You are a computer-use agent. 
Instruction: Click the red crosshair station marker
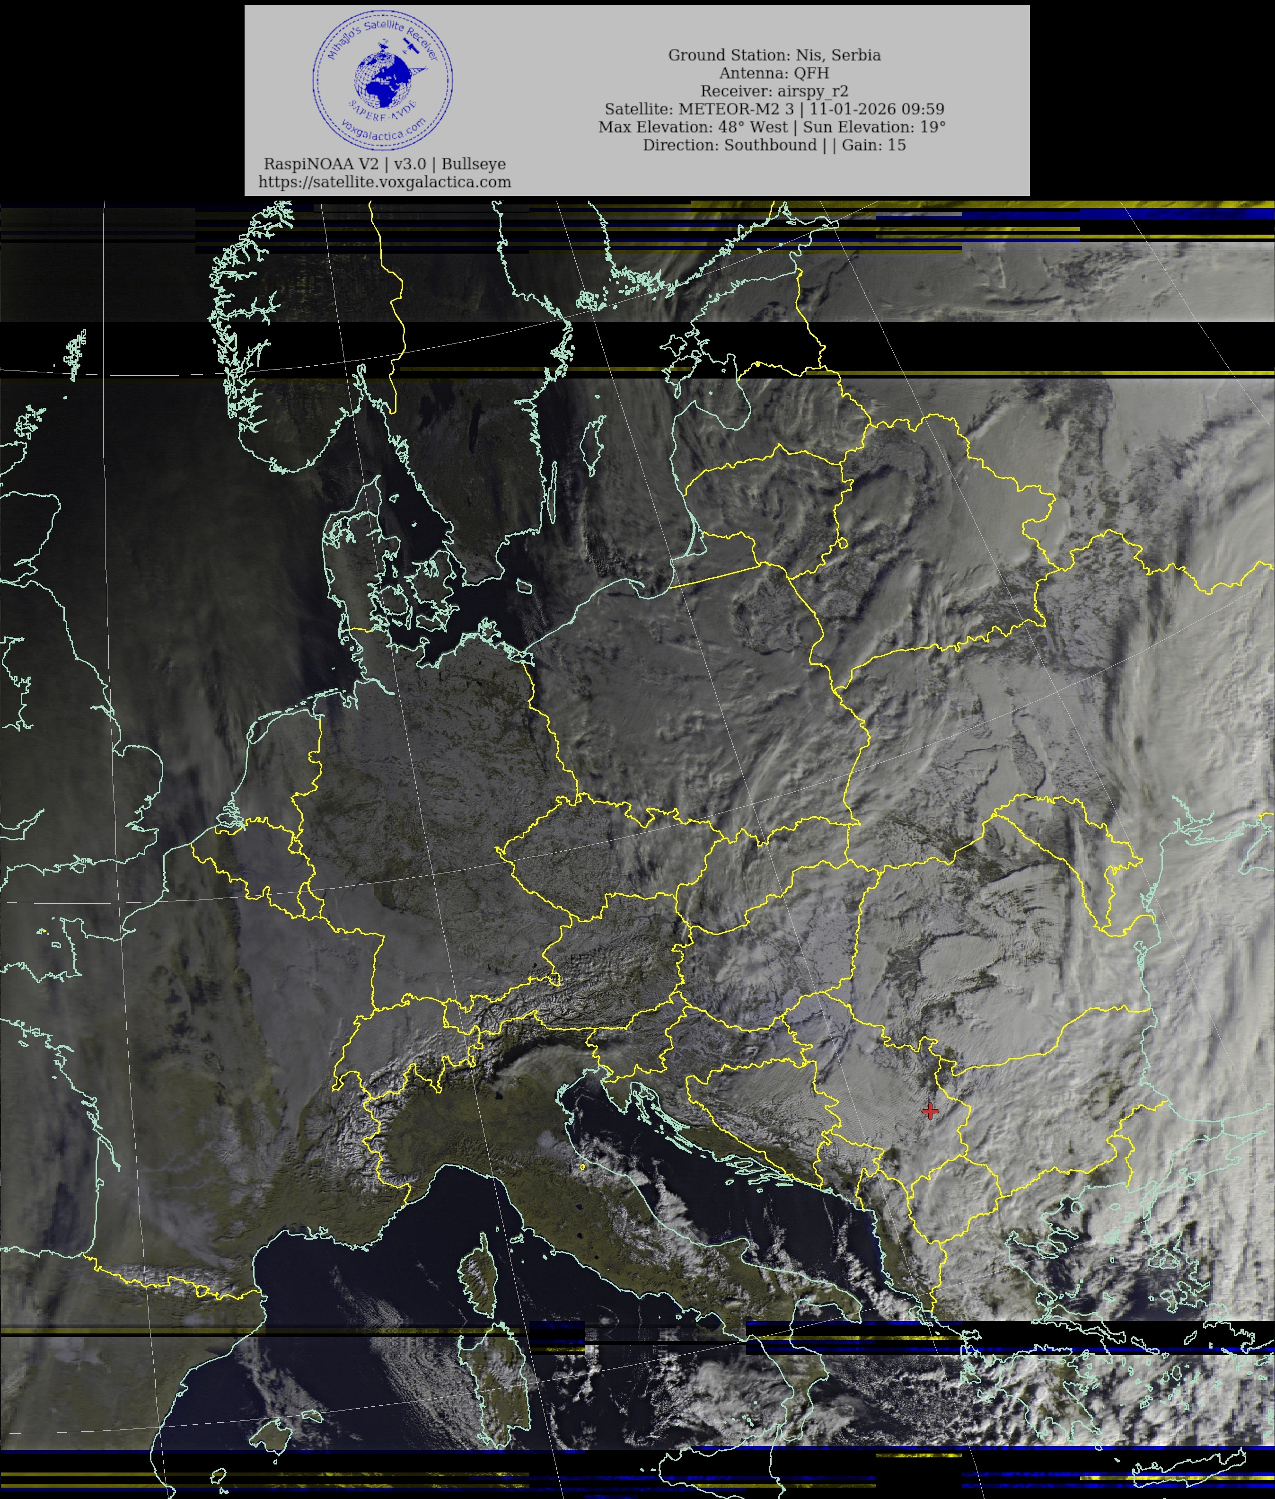pyautogui.click(x=930, y=1111)
